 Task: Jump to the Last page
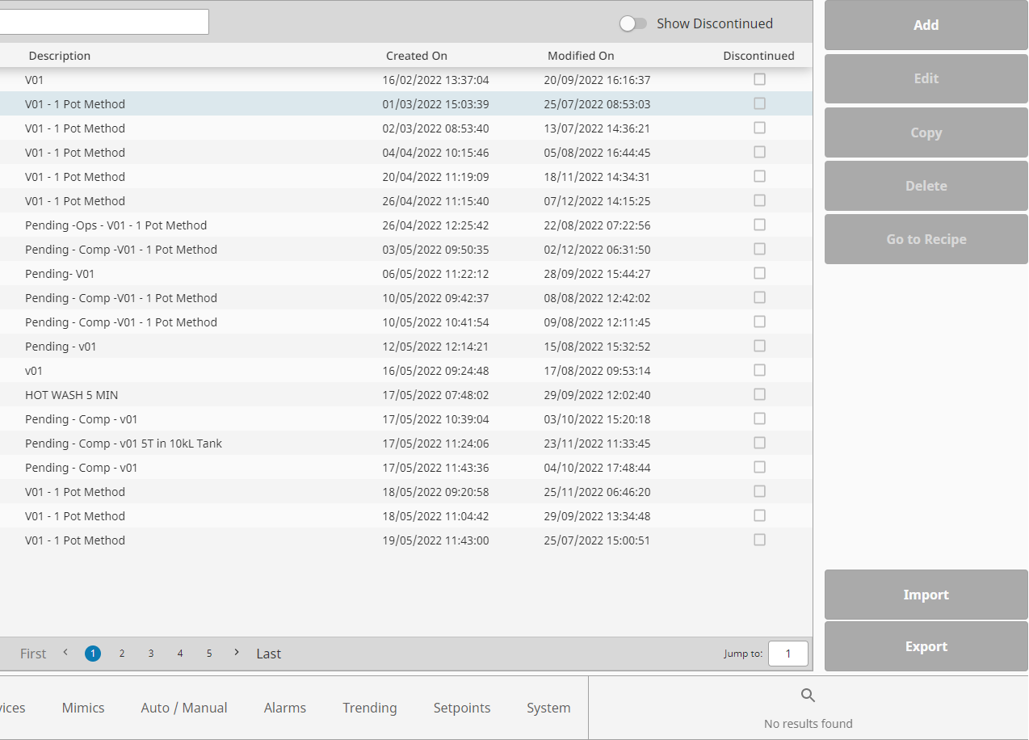pos(269,654)
